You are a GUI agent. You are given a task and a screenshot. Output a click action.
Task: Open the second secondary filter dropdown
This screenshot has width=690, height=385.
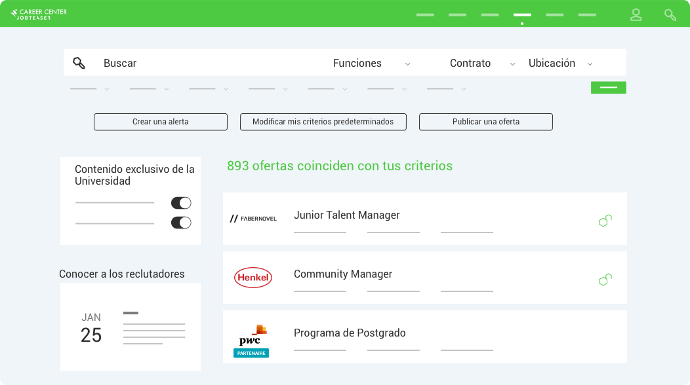149,89
